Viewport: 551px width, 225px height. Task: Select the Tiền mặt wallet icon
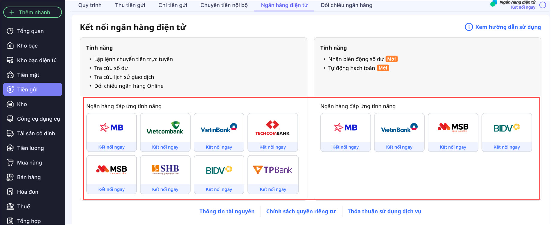coord(10,75)
